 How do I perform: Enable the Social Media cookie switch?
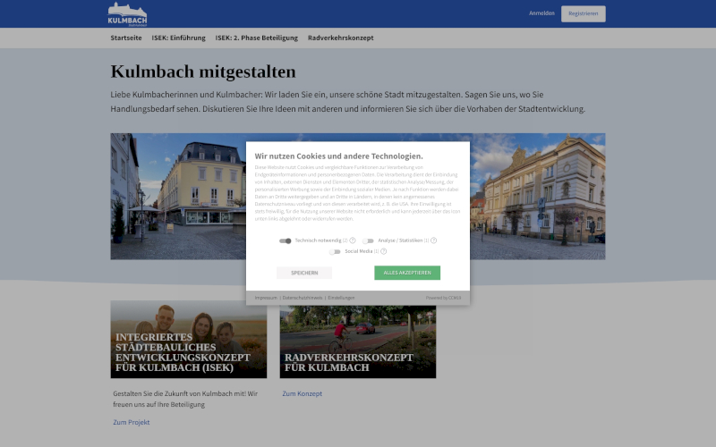click(x=335, y=251)
